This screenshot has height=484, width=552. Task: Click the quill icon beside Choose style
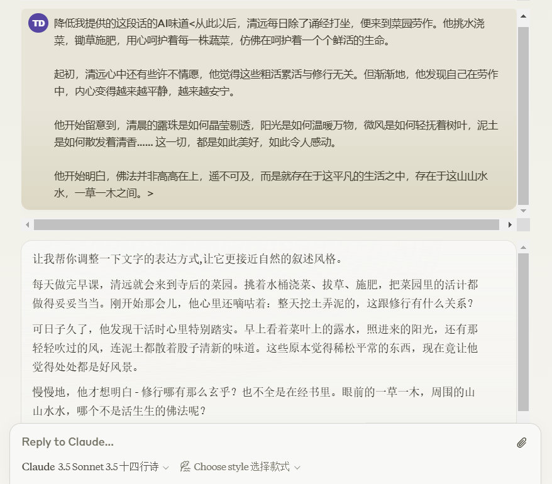pos(185,466)
